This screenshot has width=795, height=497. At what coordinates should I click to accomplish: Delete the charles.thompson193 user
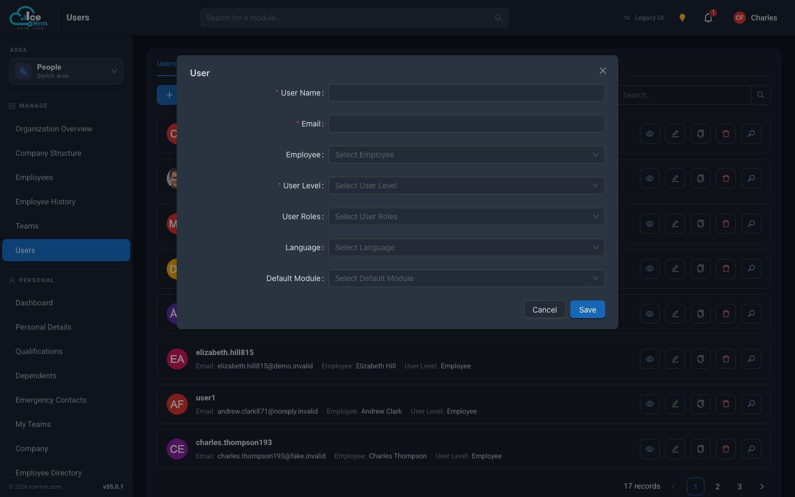pyautogui.click(x=726, y=449)
